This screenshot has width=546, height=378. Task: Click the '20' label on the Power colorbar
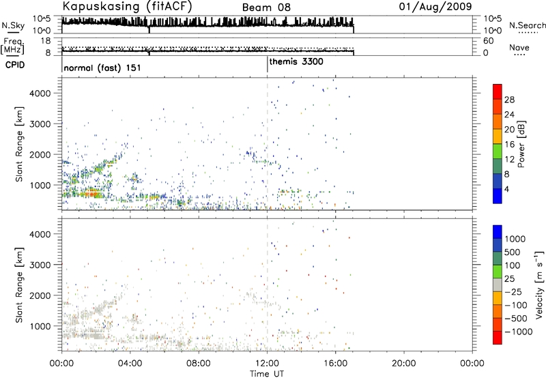(x=509, y=130)
